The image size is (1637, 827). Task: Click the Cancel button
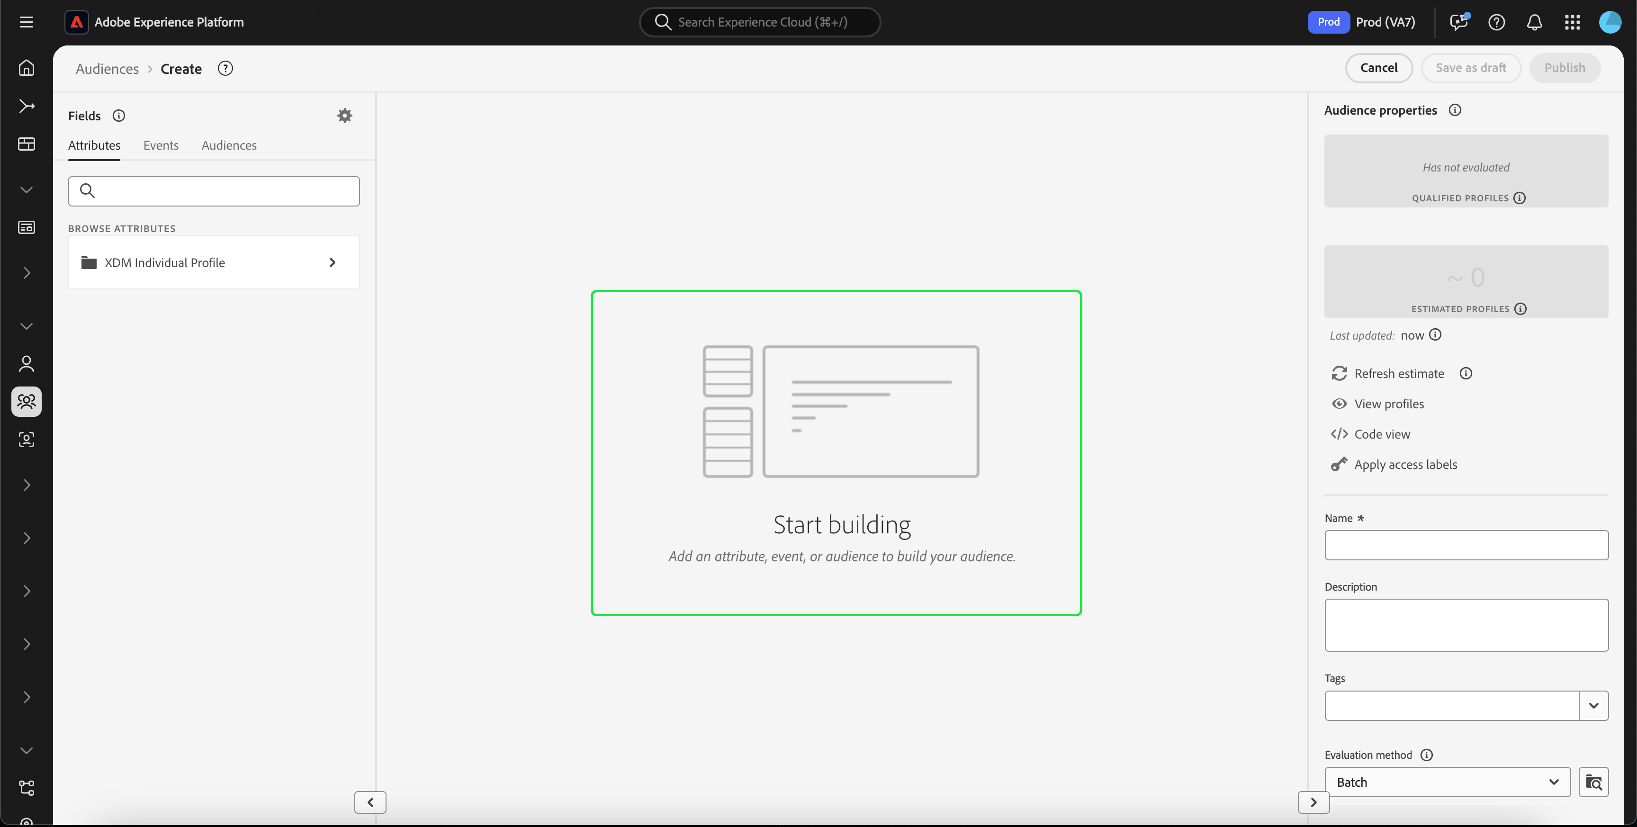tap(1378, 67)
